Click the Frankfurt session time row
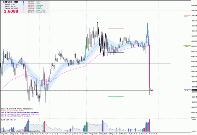 point(35,8)
